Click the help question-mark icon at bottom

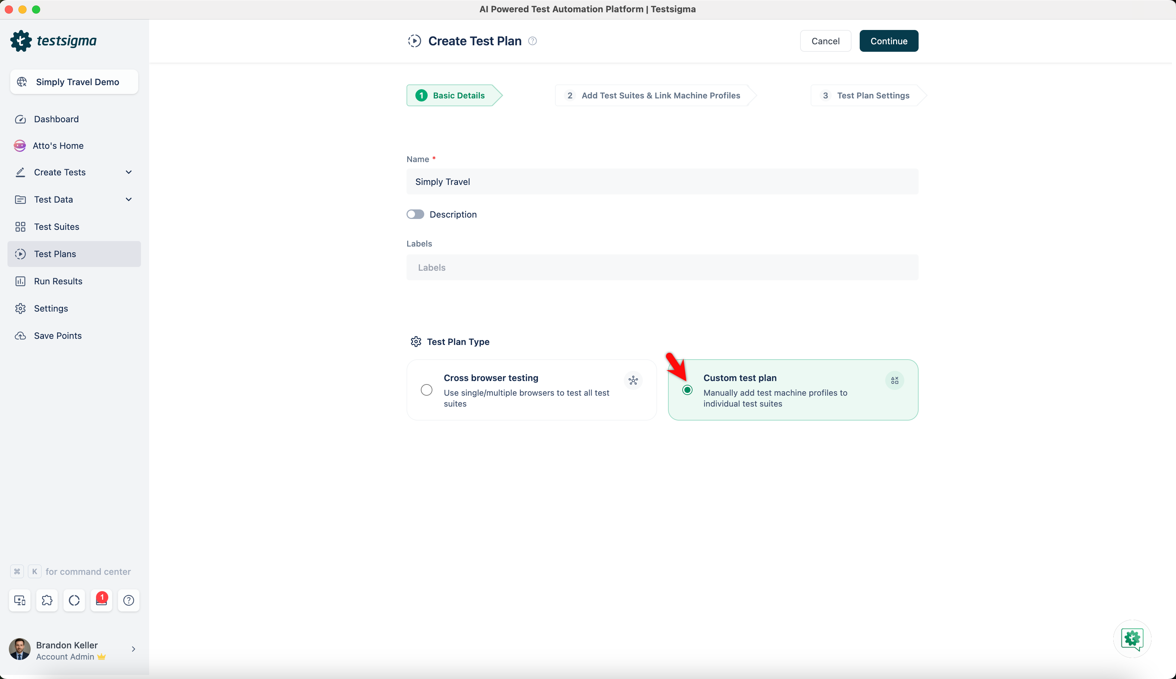click(128, 600)
